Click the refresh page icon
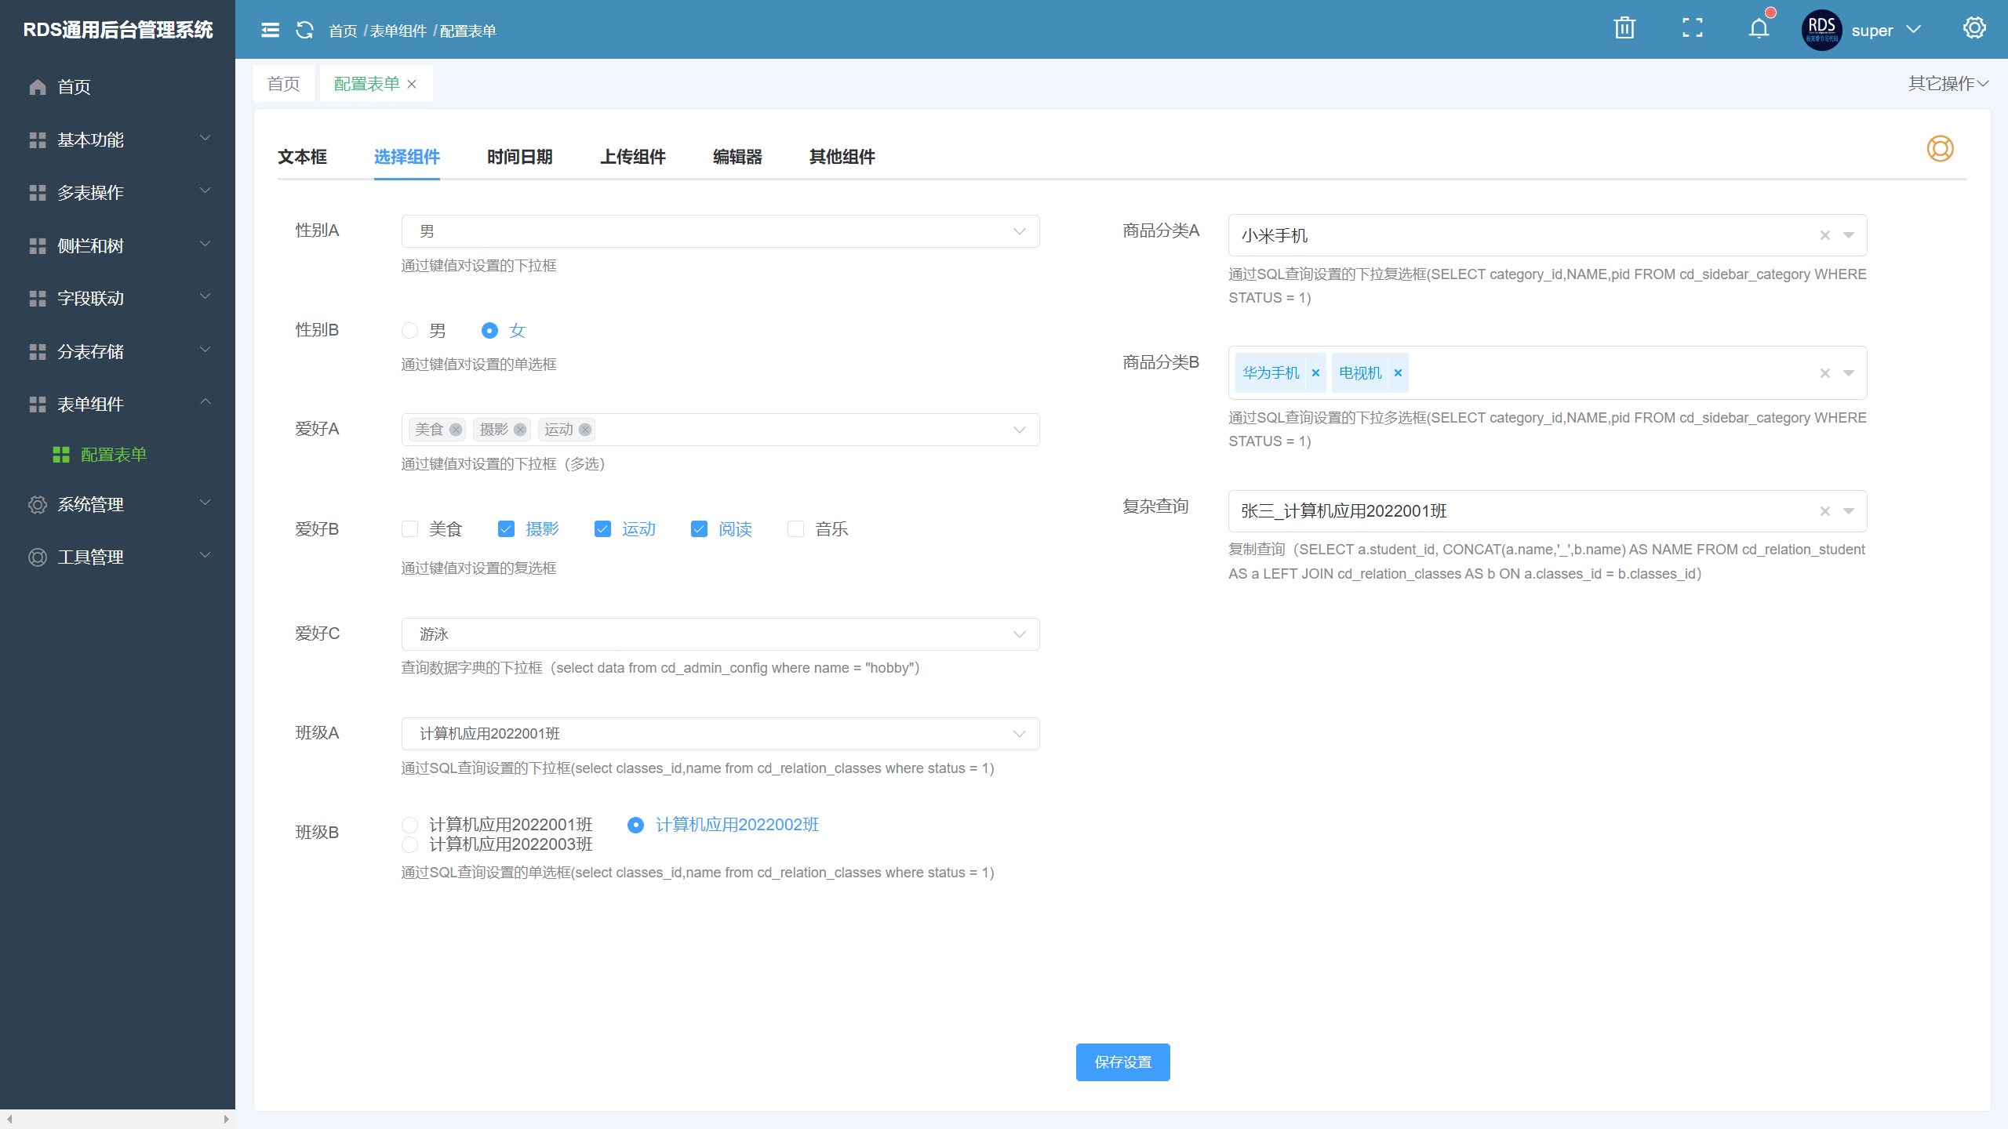The width and height of the screenshot is (2008, 1129). click(x=304, y=30)
